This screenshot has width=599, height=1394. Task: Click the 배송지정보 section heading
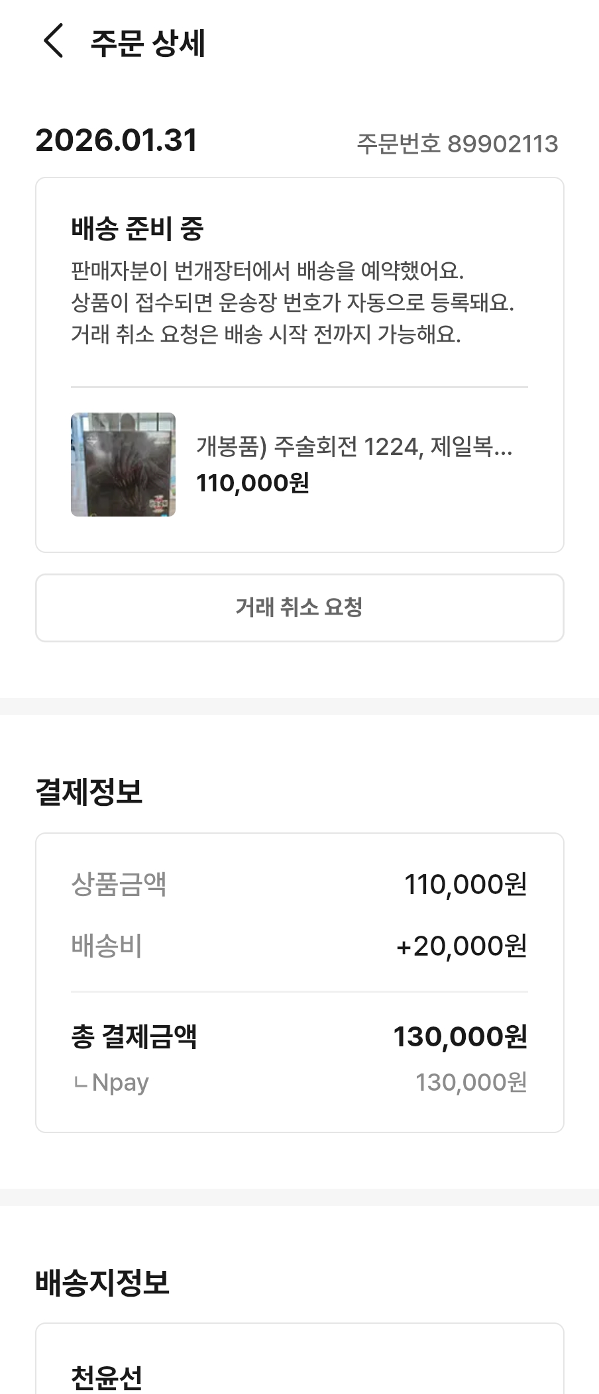[102, 1282]
